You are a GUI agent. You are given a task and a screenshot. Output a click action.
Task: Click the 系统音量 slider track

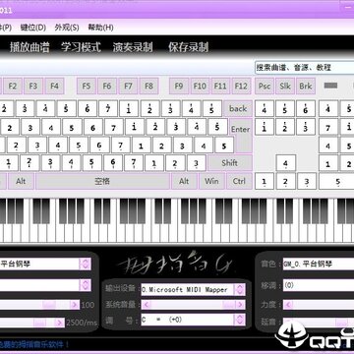click(x=193, y=305)
